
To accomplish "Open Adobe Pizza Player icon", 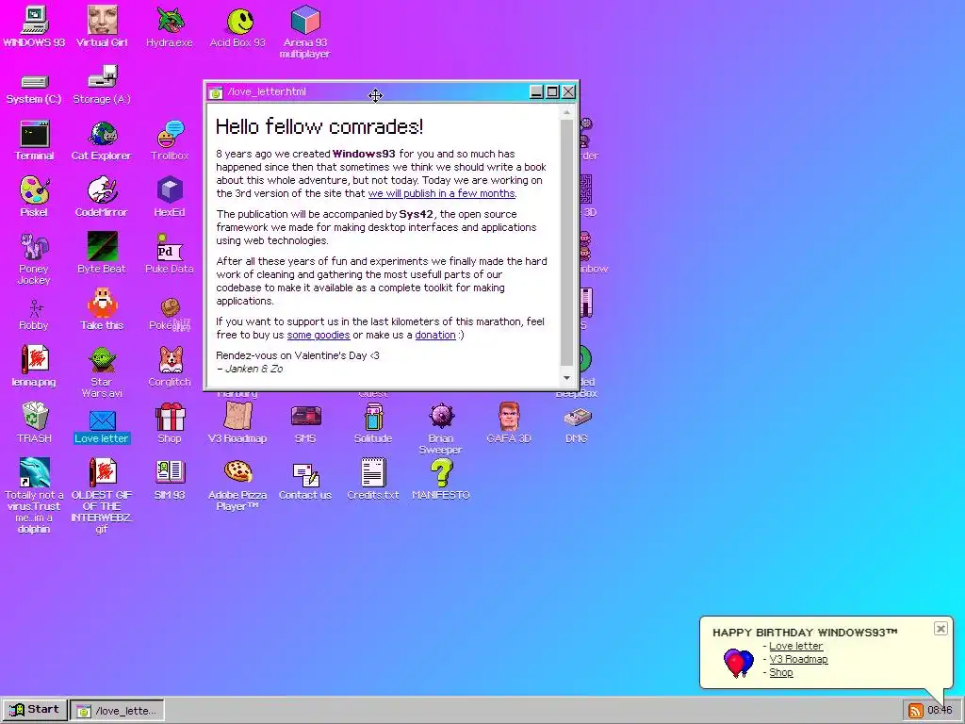I will point(237,485).
